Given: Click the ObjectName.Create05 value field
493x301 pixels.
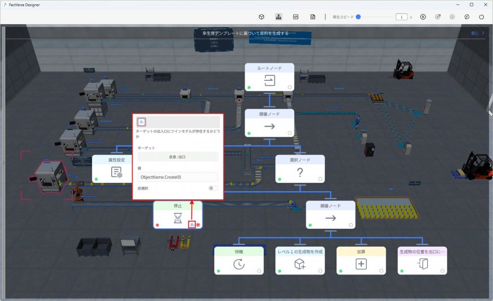Looking at the screenshot, I should [x=178, y=177].
